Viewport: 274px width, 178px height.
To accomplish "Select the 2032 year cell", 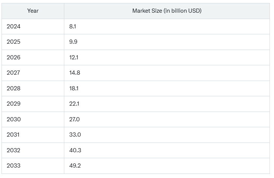I will pos(13,150).
